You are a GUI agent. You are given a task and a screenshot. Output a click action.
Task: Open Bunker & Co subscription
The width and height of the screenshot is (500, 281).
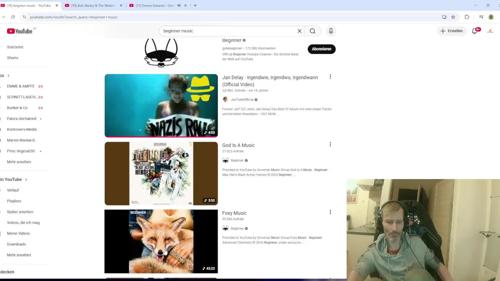click(17, 108)
